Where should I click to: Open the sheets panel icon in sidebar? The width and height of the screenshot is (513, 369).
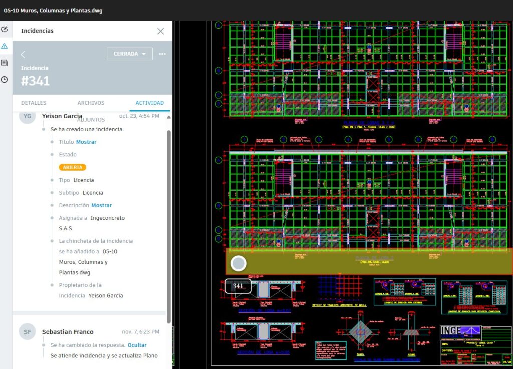tap(5, 63)
